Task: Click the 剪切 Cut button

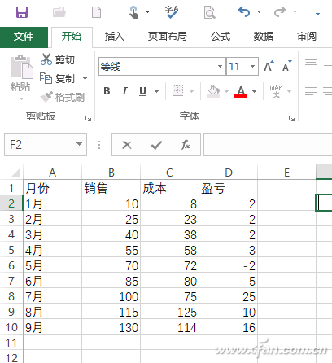Action: [58, 59]
